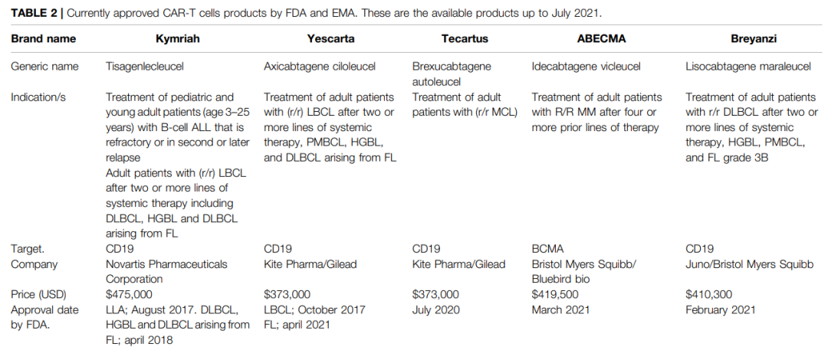This screenshot has height=347, width=828.
Task: Select the $419,500 ABECMA price
Action: (553, 294)
